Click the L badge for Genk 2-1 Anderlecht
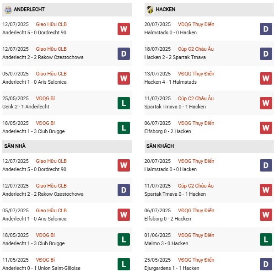The image size is (275, 274). point(124,102)
